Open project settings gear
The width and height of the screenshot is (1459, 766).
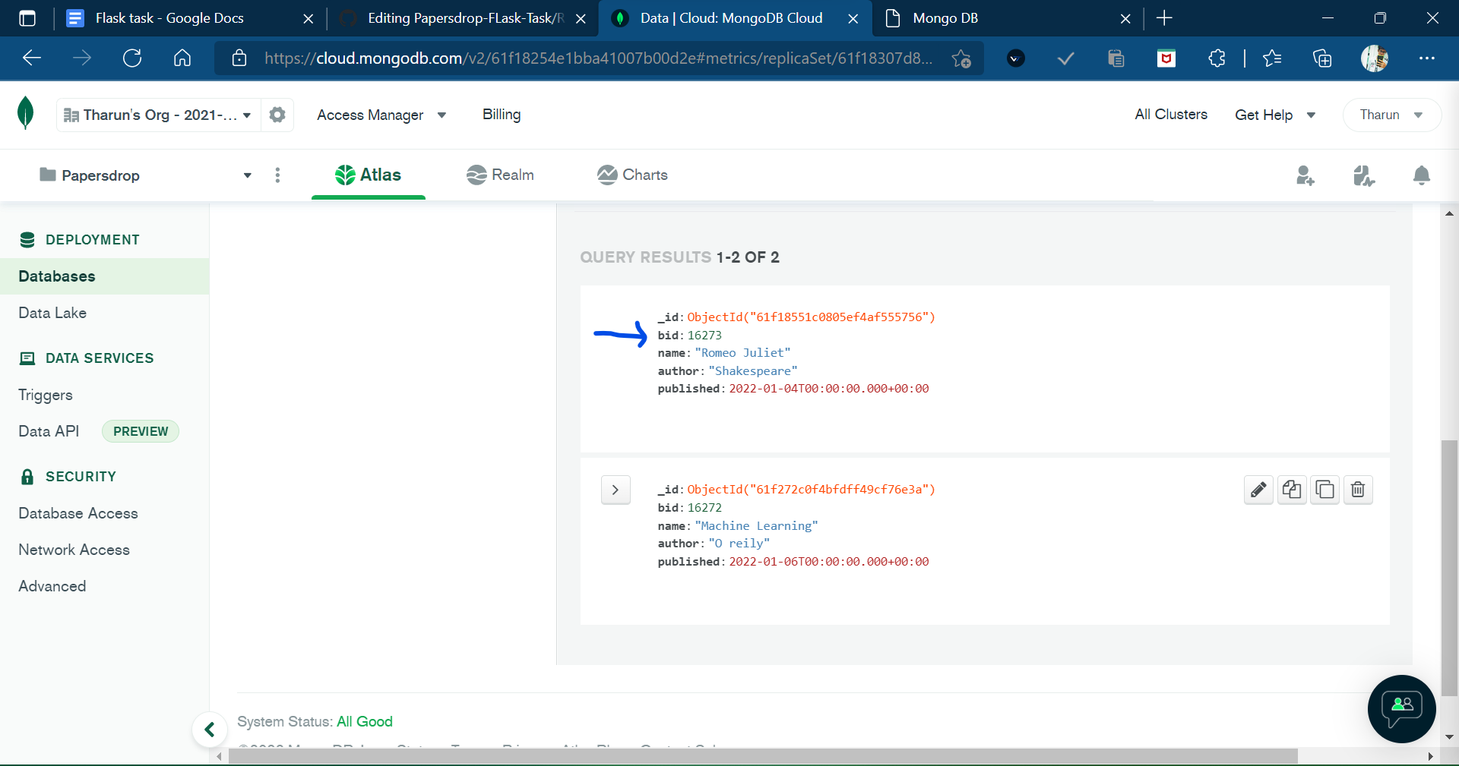(277, 115)
